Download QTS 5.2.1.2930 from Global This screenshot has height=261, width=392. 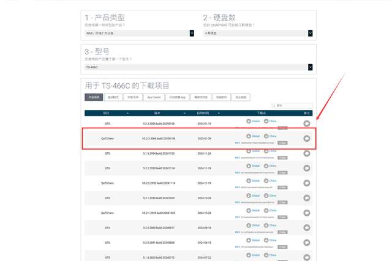click(253, 196)
